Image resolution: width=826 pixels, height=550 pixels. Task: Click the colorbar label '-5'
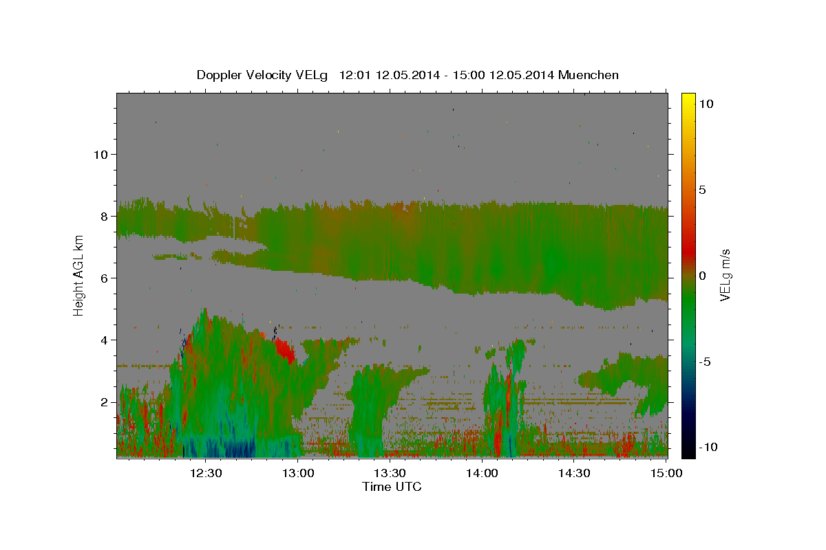click(705, 362)
